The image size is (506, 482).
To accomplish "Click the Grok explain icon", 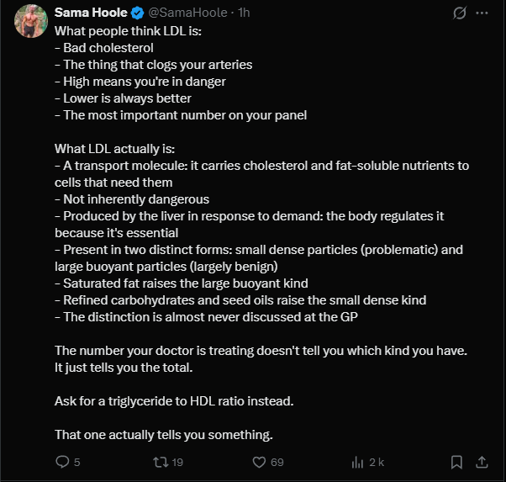I will (x=460, y=13).
